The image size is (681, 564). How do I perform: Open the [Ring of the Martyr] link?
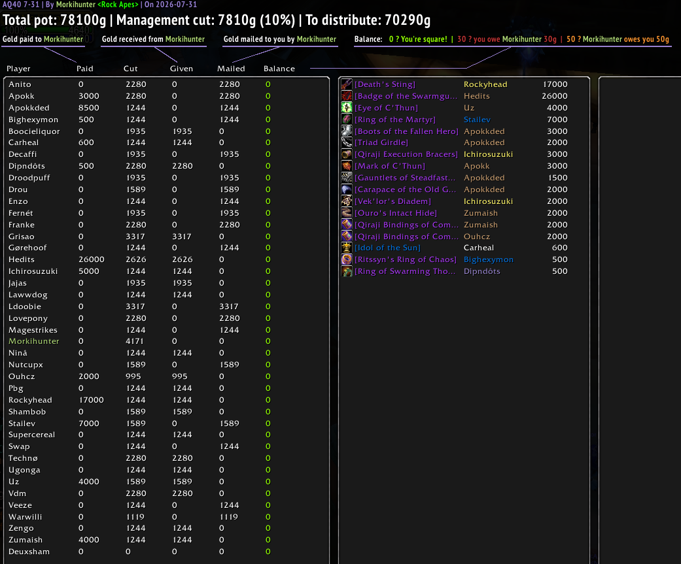tap(394, 120)
